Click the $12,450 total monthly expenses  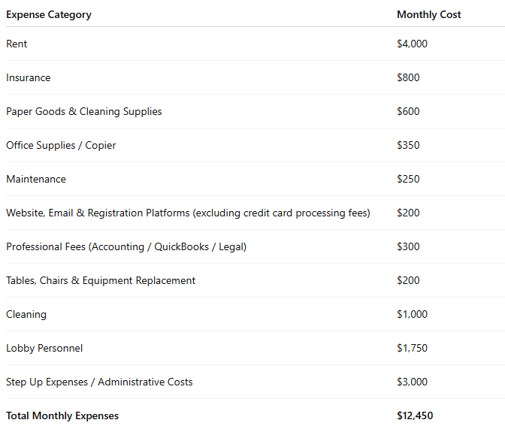[x=415, y=415]
